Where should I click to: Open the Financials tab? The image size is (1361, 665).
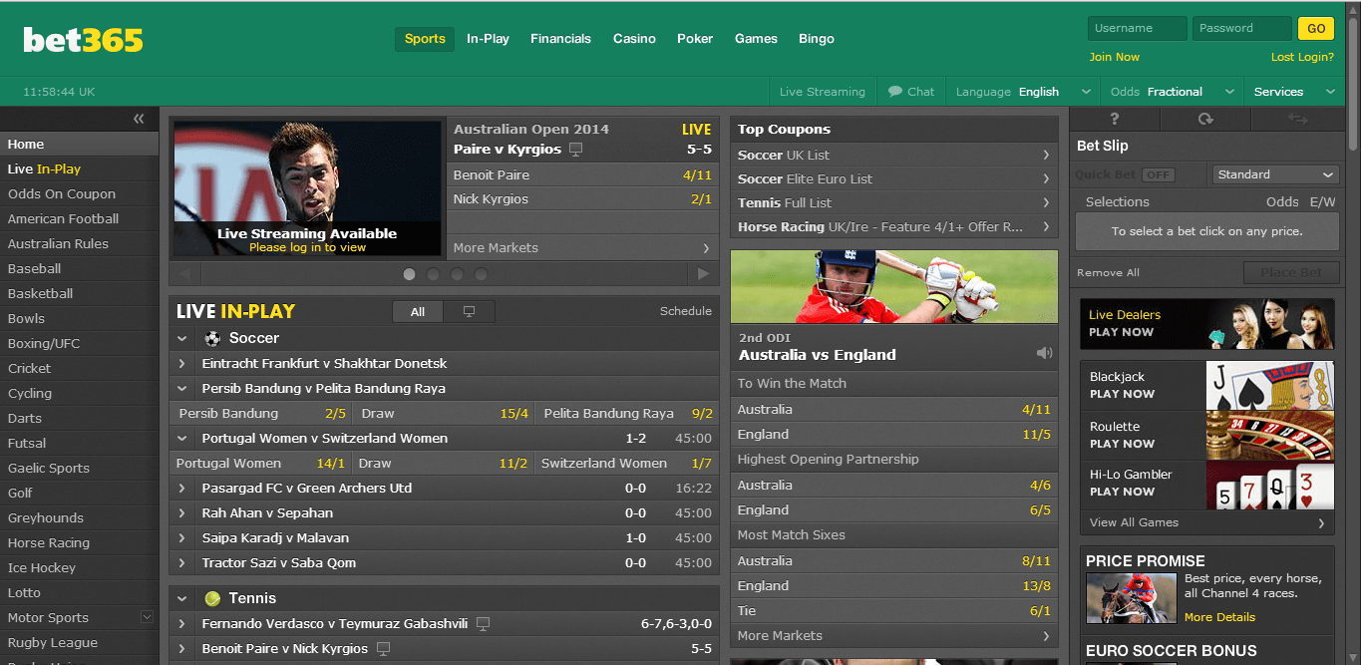click(x=560, y=39)
